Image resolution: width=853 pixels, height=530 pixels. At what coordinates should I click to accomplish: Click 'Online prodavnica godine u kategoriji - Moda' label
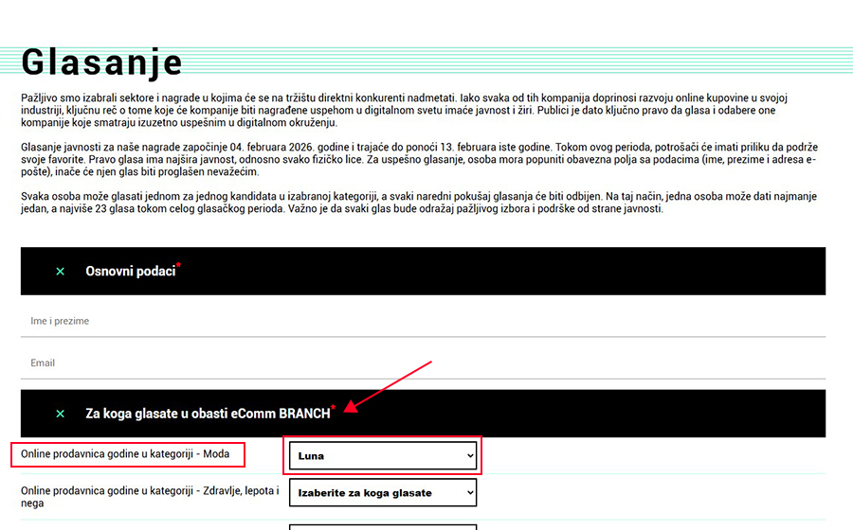pyautogui.click(x=125, y=455)
